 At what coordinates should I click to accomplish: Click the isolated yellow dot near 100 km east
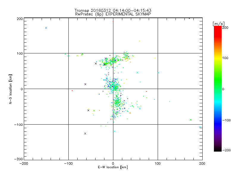(x=155, y=58)
